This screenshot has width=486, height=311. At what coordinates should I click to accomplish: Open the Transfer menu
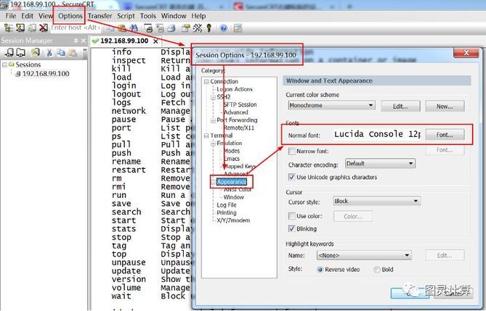pos(100,16)
